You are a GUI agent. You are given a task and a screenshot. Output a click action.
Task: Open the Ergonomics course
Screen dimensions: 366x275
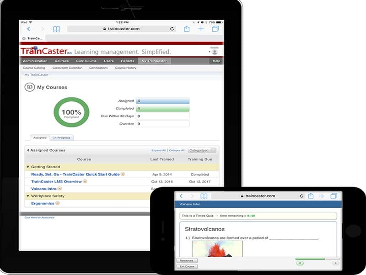43,203
